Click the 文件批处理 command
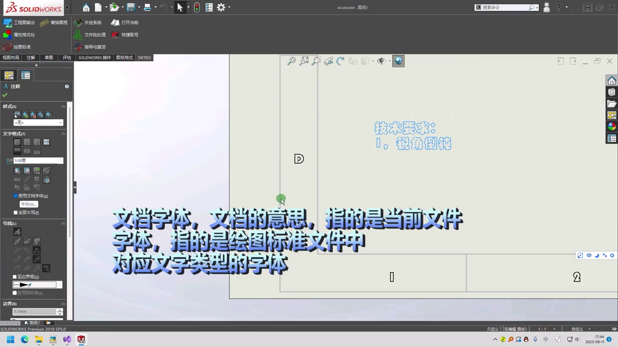 [x=89, y=35]
